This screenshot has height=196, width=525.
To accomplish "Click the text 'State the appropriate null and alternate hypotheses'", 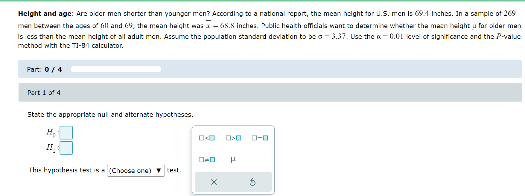I will [x=110, y=114].
